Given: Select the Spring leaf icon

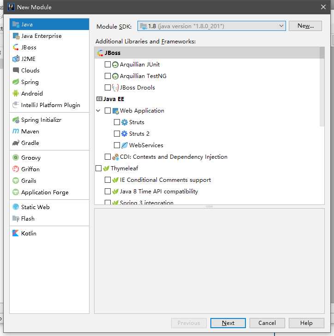Looking at the screenshot, I should (x=16, y=82).
